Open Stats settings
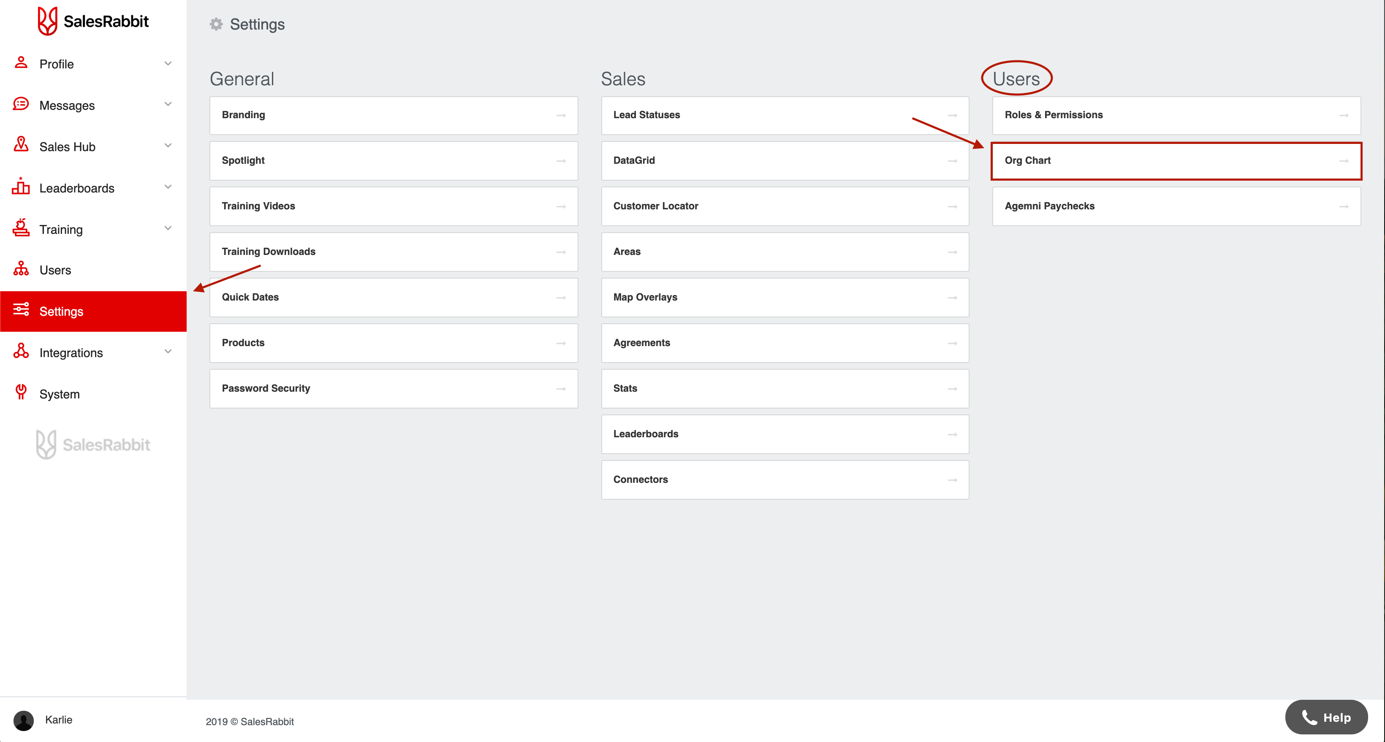Viewport: 1385px width, 742px height. [785, 388]
